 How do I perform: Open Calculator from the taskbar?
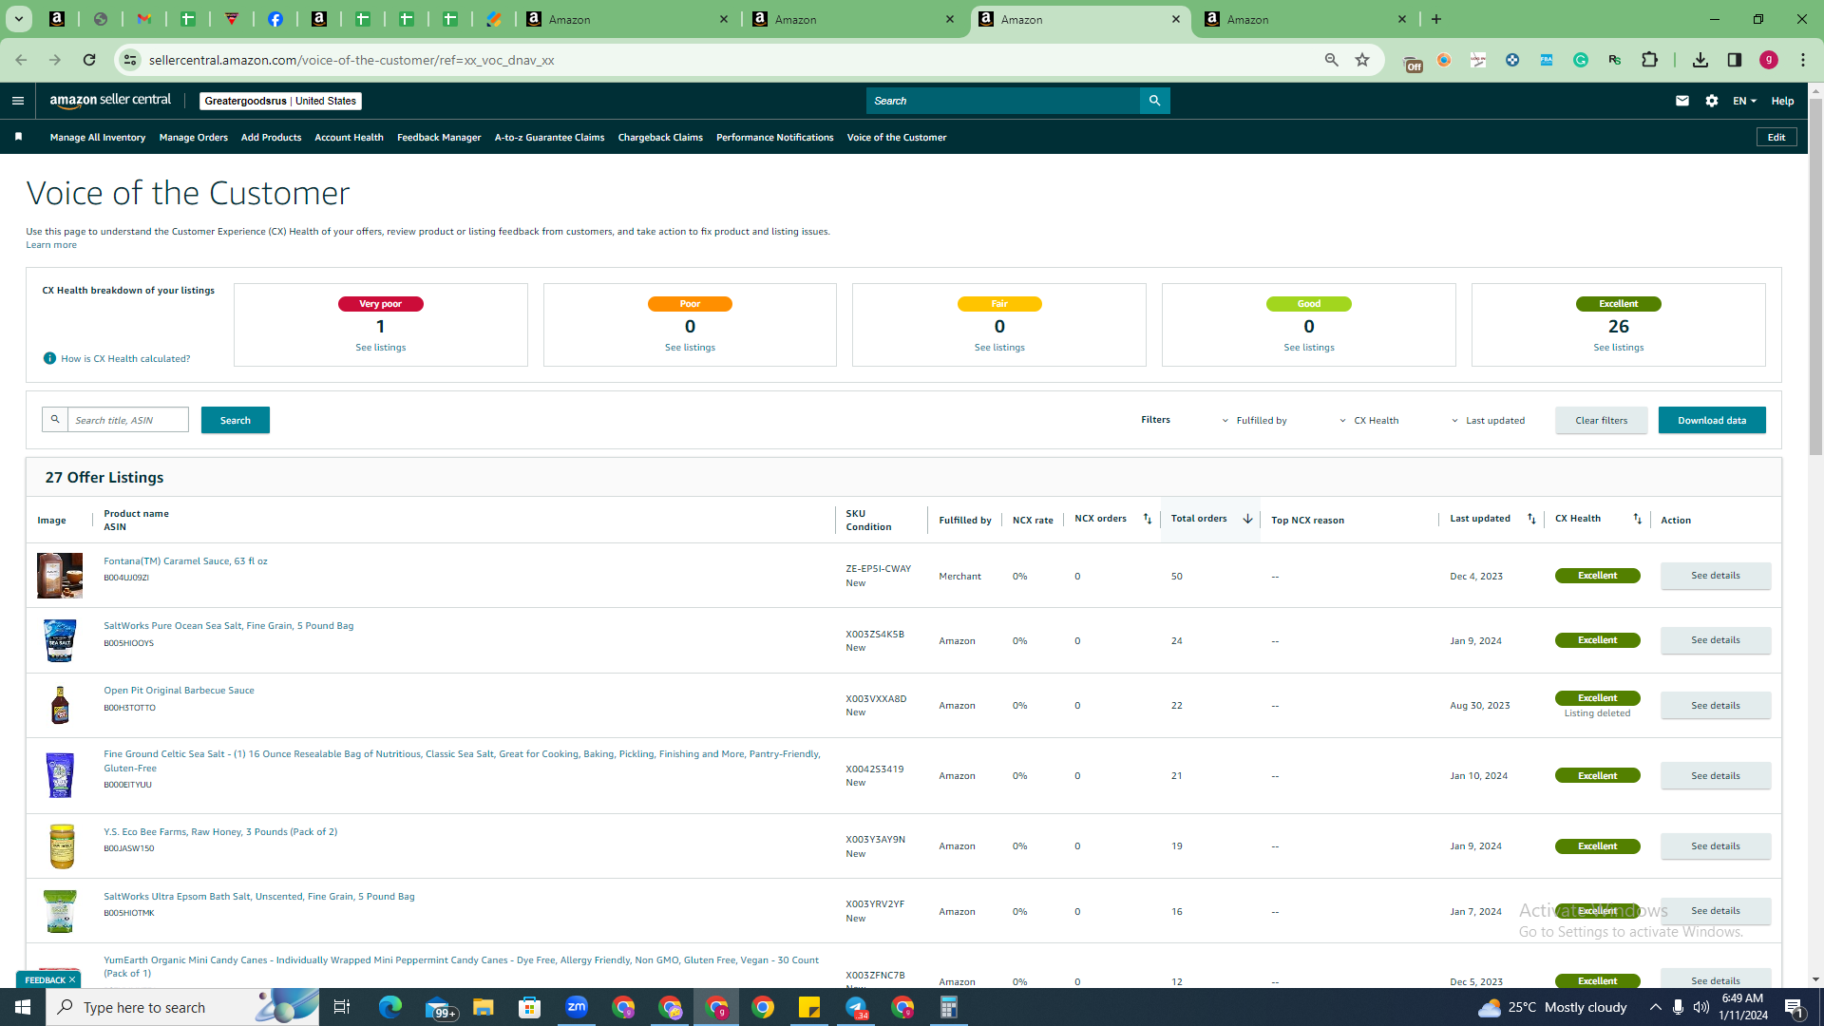[949, 1007]
